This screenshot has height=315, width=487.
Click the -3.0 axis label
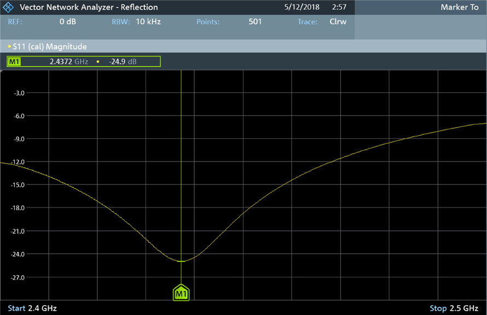click(19, 93)
